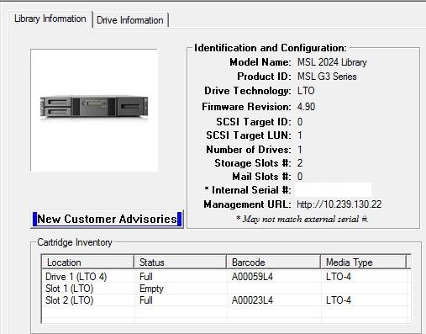Click the Full status of Slot 2
The image size is (426, 334).
pos(146,300)
